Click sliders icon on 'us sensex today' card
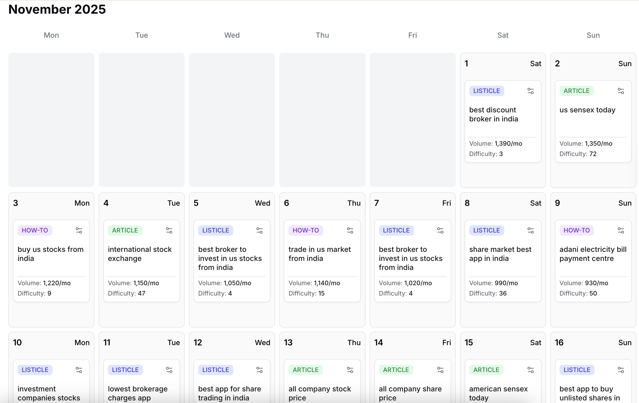 point(621,91)
